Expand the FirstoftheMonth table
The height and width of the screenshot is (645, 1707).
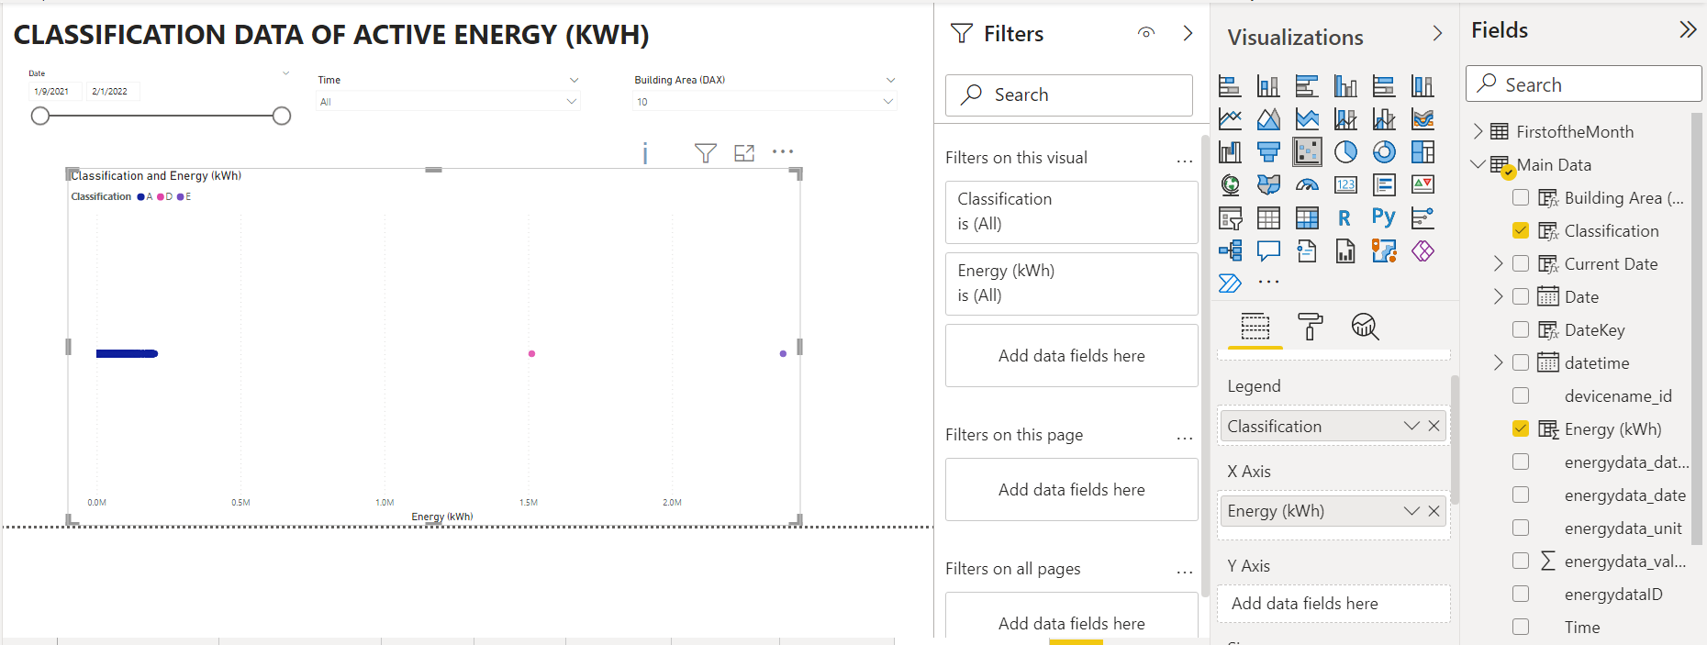1478,131
